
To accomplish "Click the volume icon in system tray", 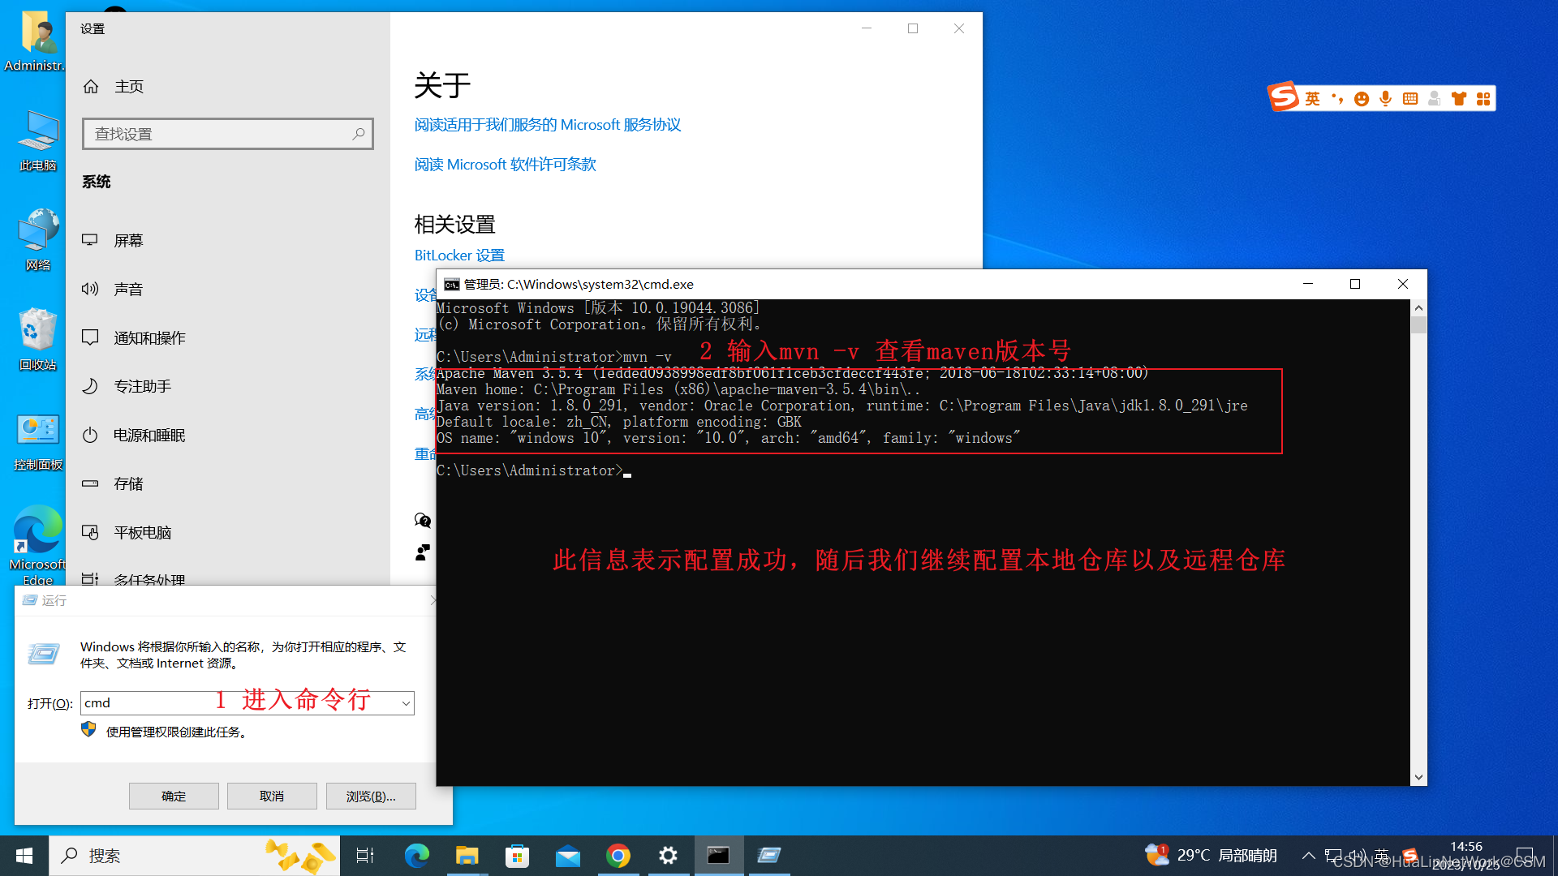I will (1357, 856).
